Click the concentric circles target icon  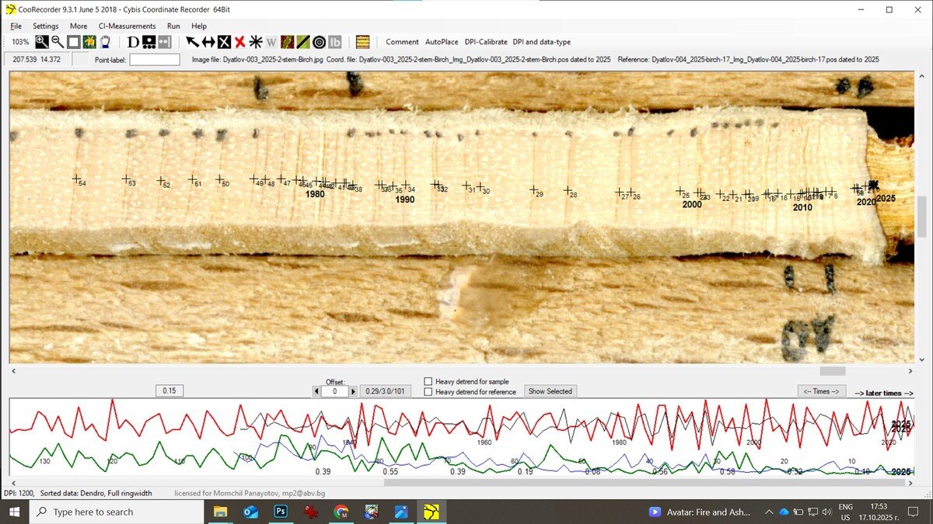[x=319, y=42]
